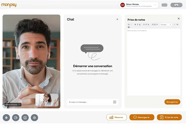186x132 pixels.
Task: Go to the monpsy logo home
Action: coord(9,5)
